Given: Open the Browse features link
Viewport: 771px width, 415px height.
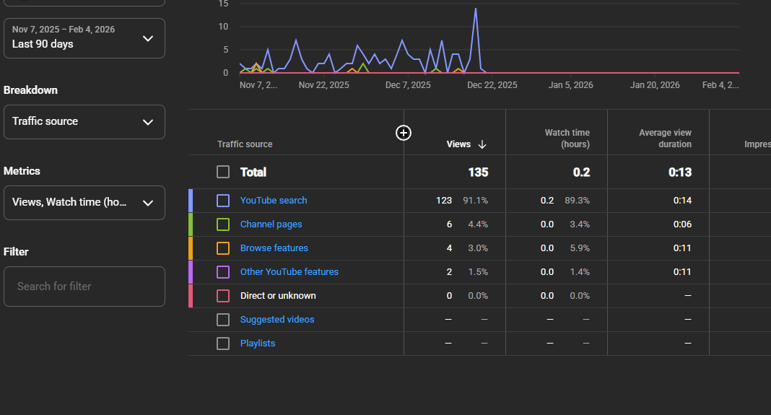Looking at the screenshot, I should point(274,248).
